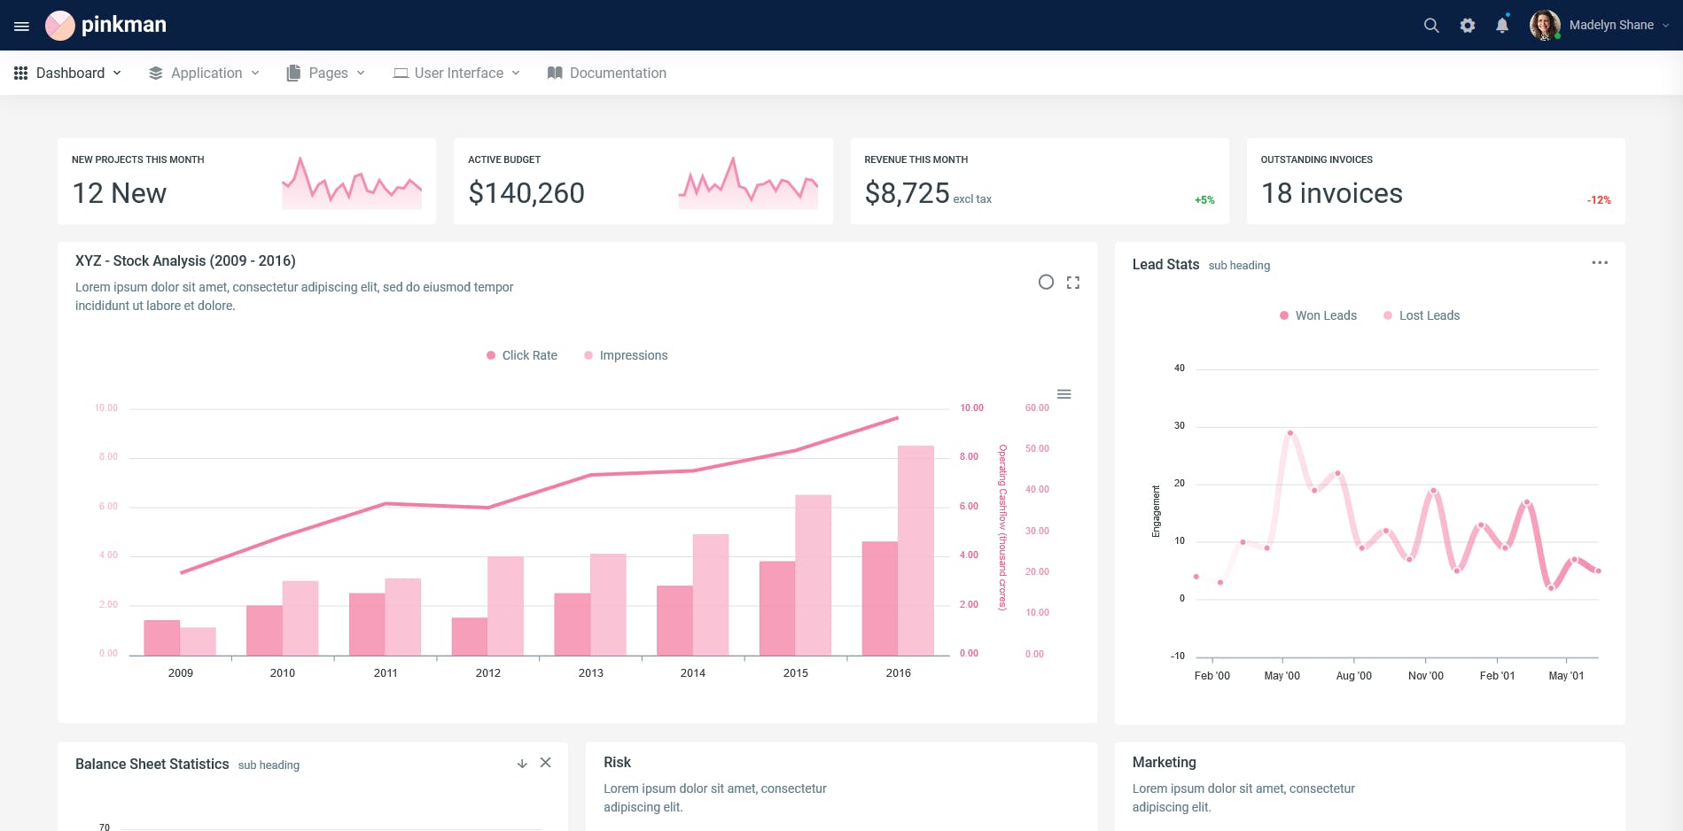Expand the Stock Analysis chart to fullscreen
The image size is (1683, 831).
pos(1072,282)
